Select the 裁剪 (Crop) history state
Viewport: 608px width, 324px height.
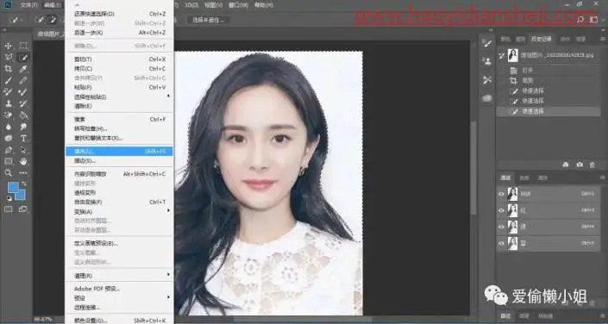[x=548, y=81]
